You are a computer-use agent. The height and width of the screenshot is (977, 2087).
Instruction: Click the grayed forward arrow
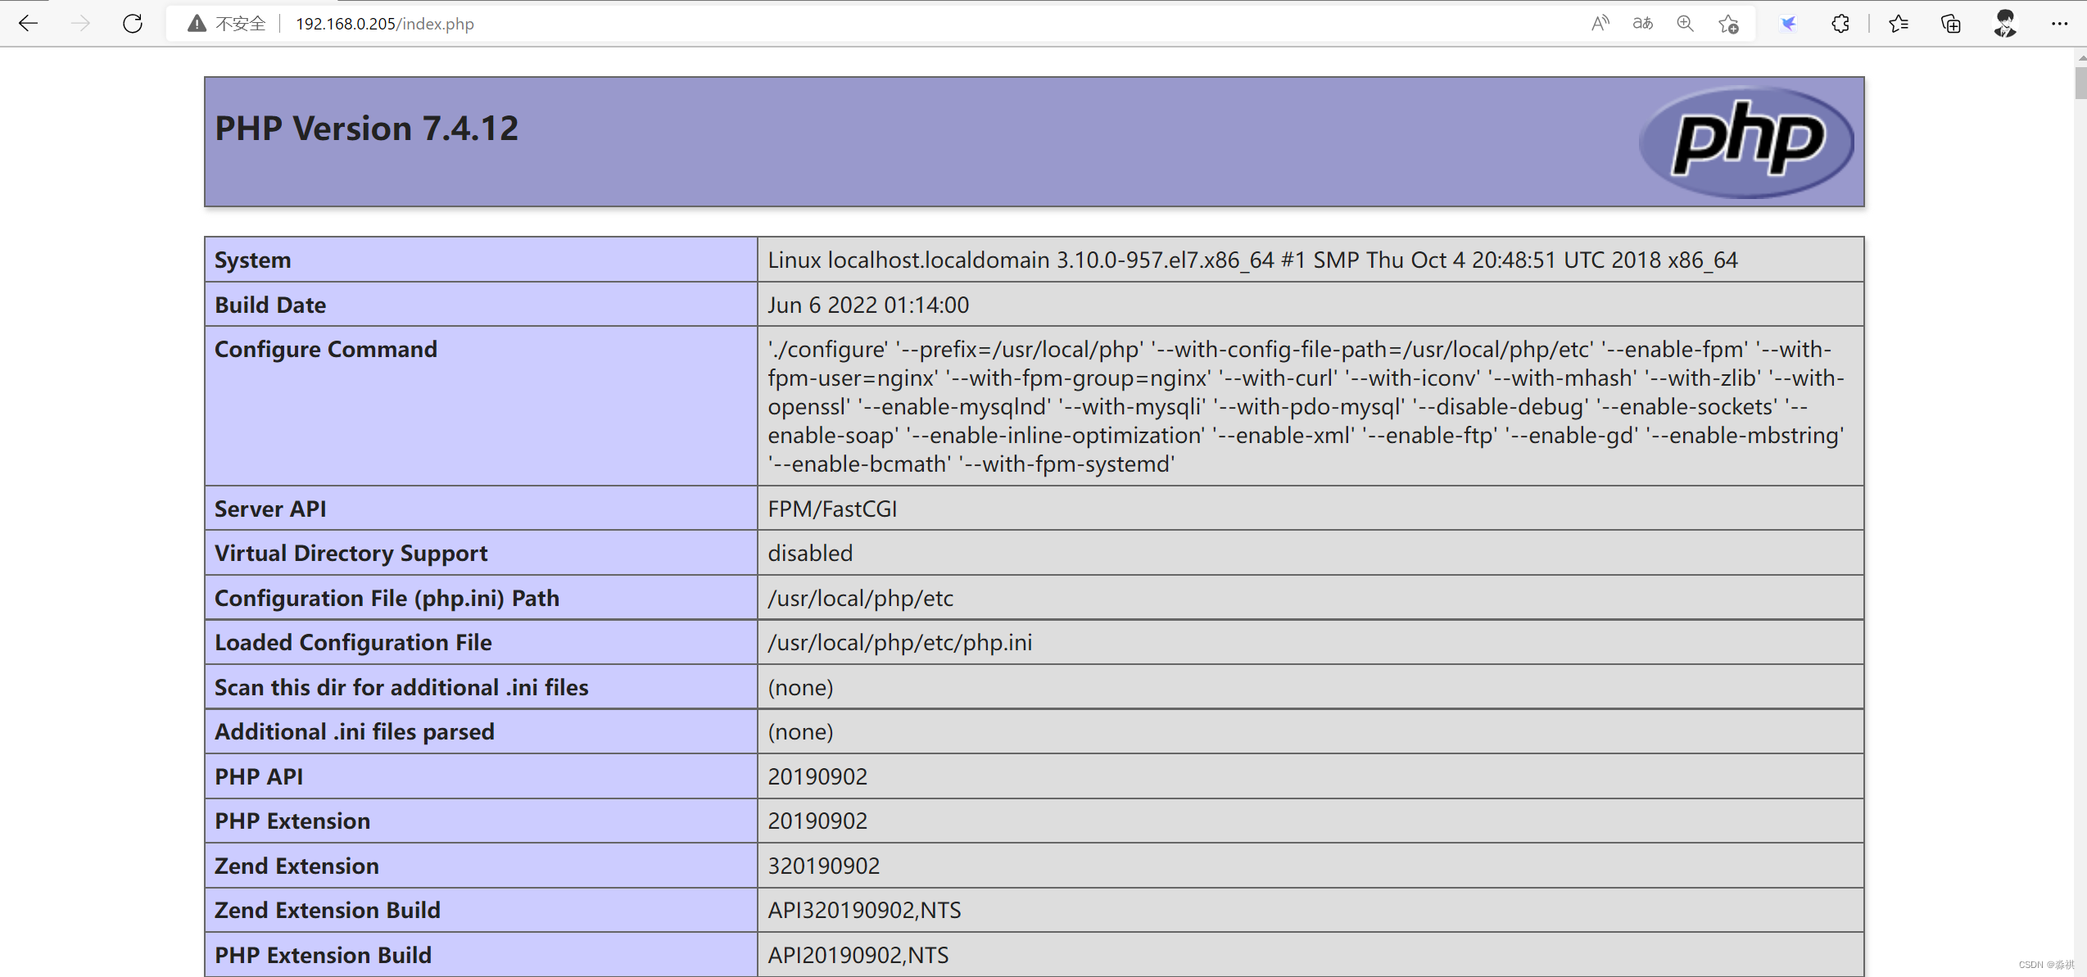80,23
